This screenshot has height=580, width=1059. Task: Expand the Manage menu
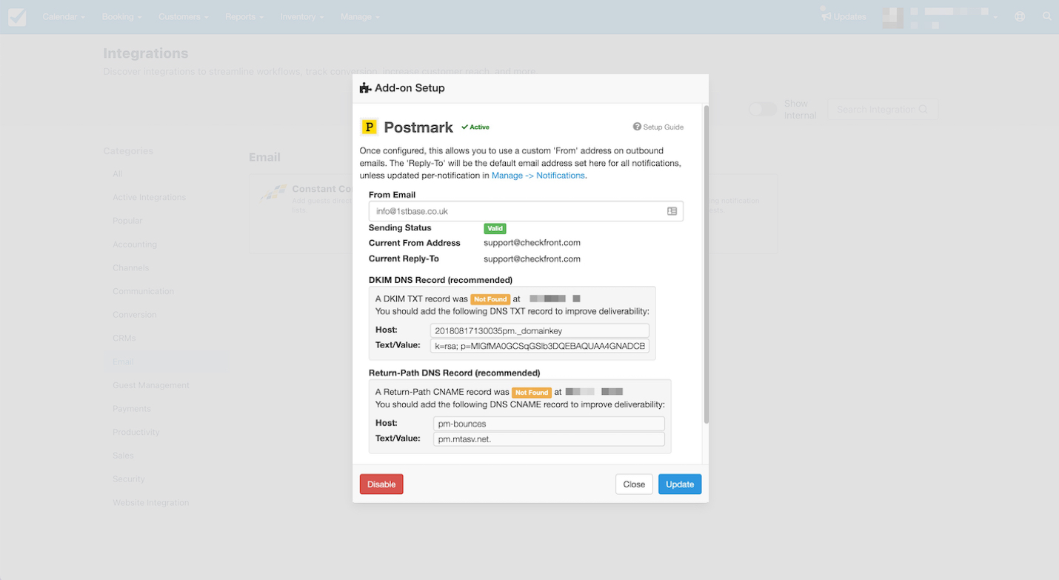point(360,16)
